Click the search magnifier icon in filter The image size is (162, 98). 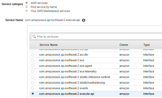pyautogui.click(x=34, y=36)
